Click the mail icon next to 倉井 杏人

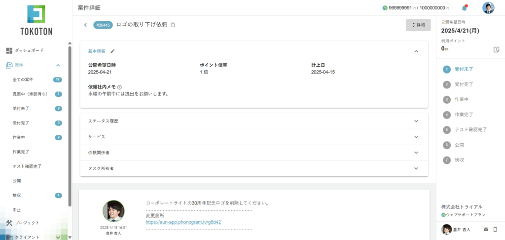(486, 229)
